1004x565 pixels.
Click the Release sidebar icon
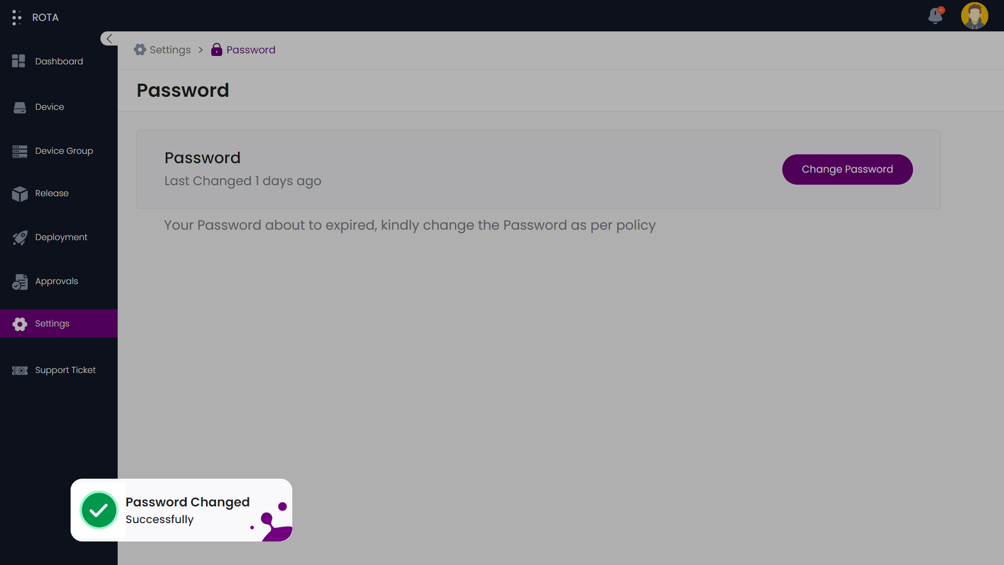[19, 193]
